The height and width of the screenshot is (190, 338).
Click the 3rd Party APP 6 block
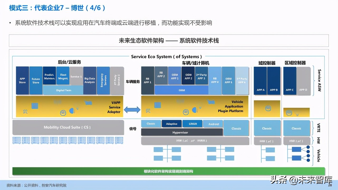point(242,81)
